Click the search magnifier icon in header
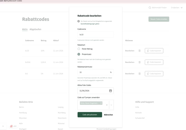186x130 pixels. [150, 8]
